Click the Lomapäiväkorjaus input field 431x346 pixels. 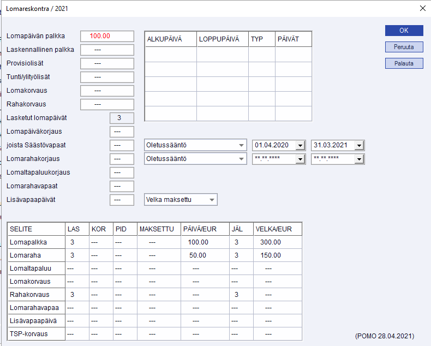tap(122, 132)
